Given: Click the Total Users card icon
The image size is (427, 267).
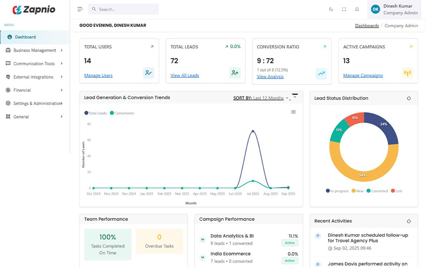Looking at the screenshot, I should [x=148, y=73].
